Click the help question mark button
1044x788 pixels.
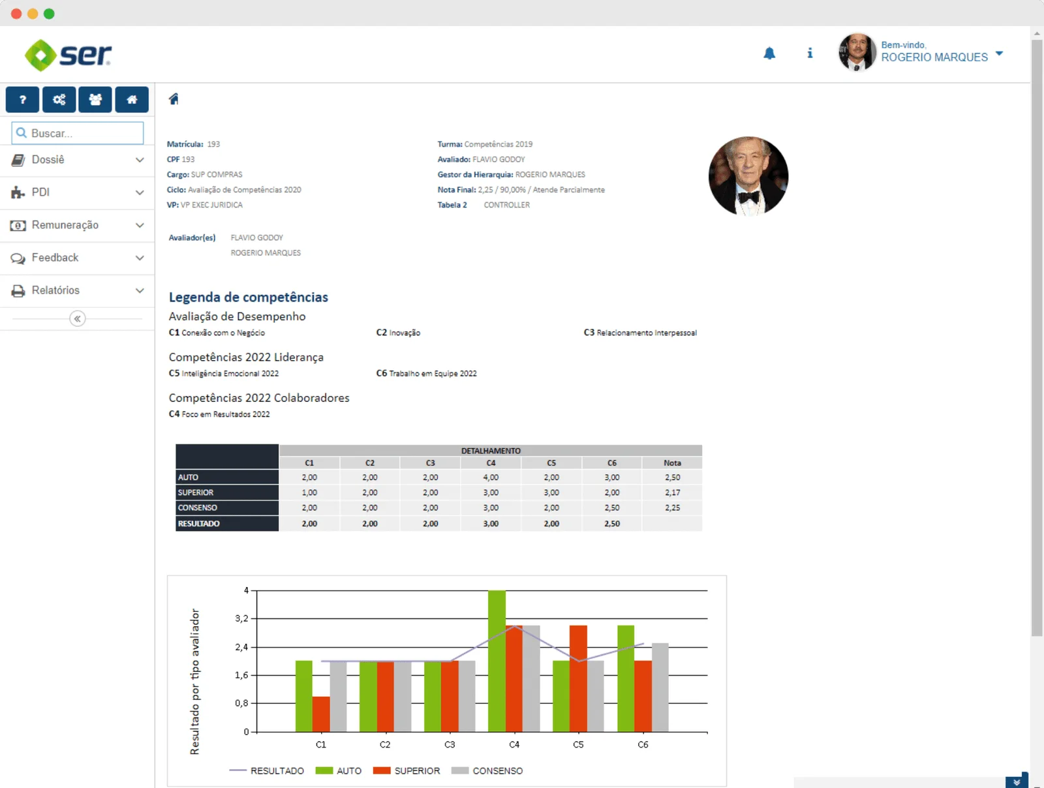click(23, 100)
